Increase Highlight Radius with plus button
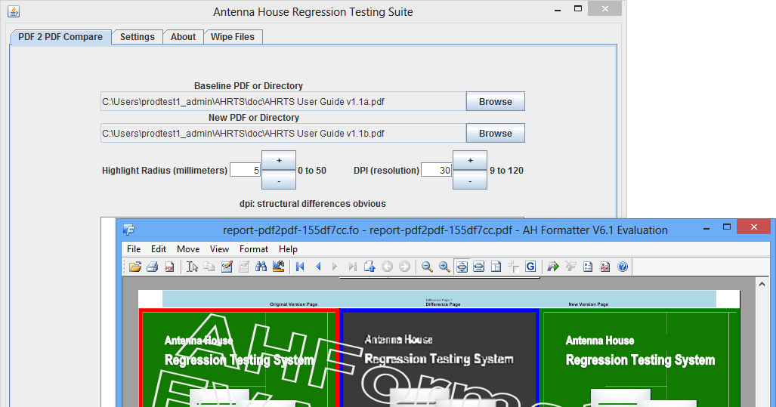776x407 pixels. click(279, 160)
